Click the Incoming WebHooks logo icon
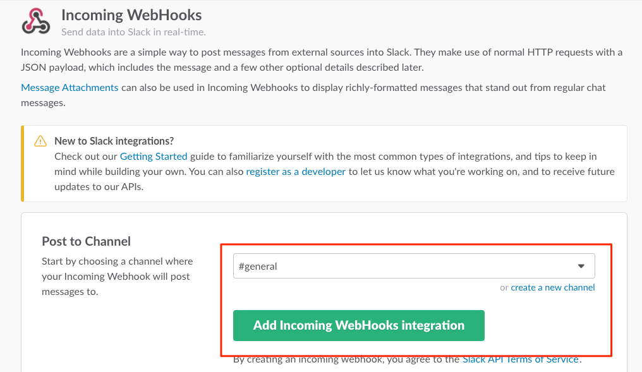642x372 pixels. (36, 21)
